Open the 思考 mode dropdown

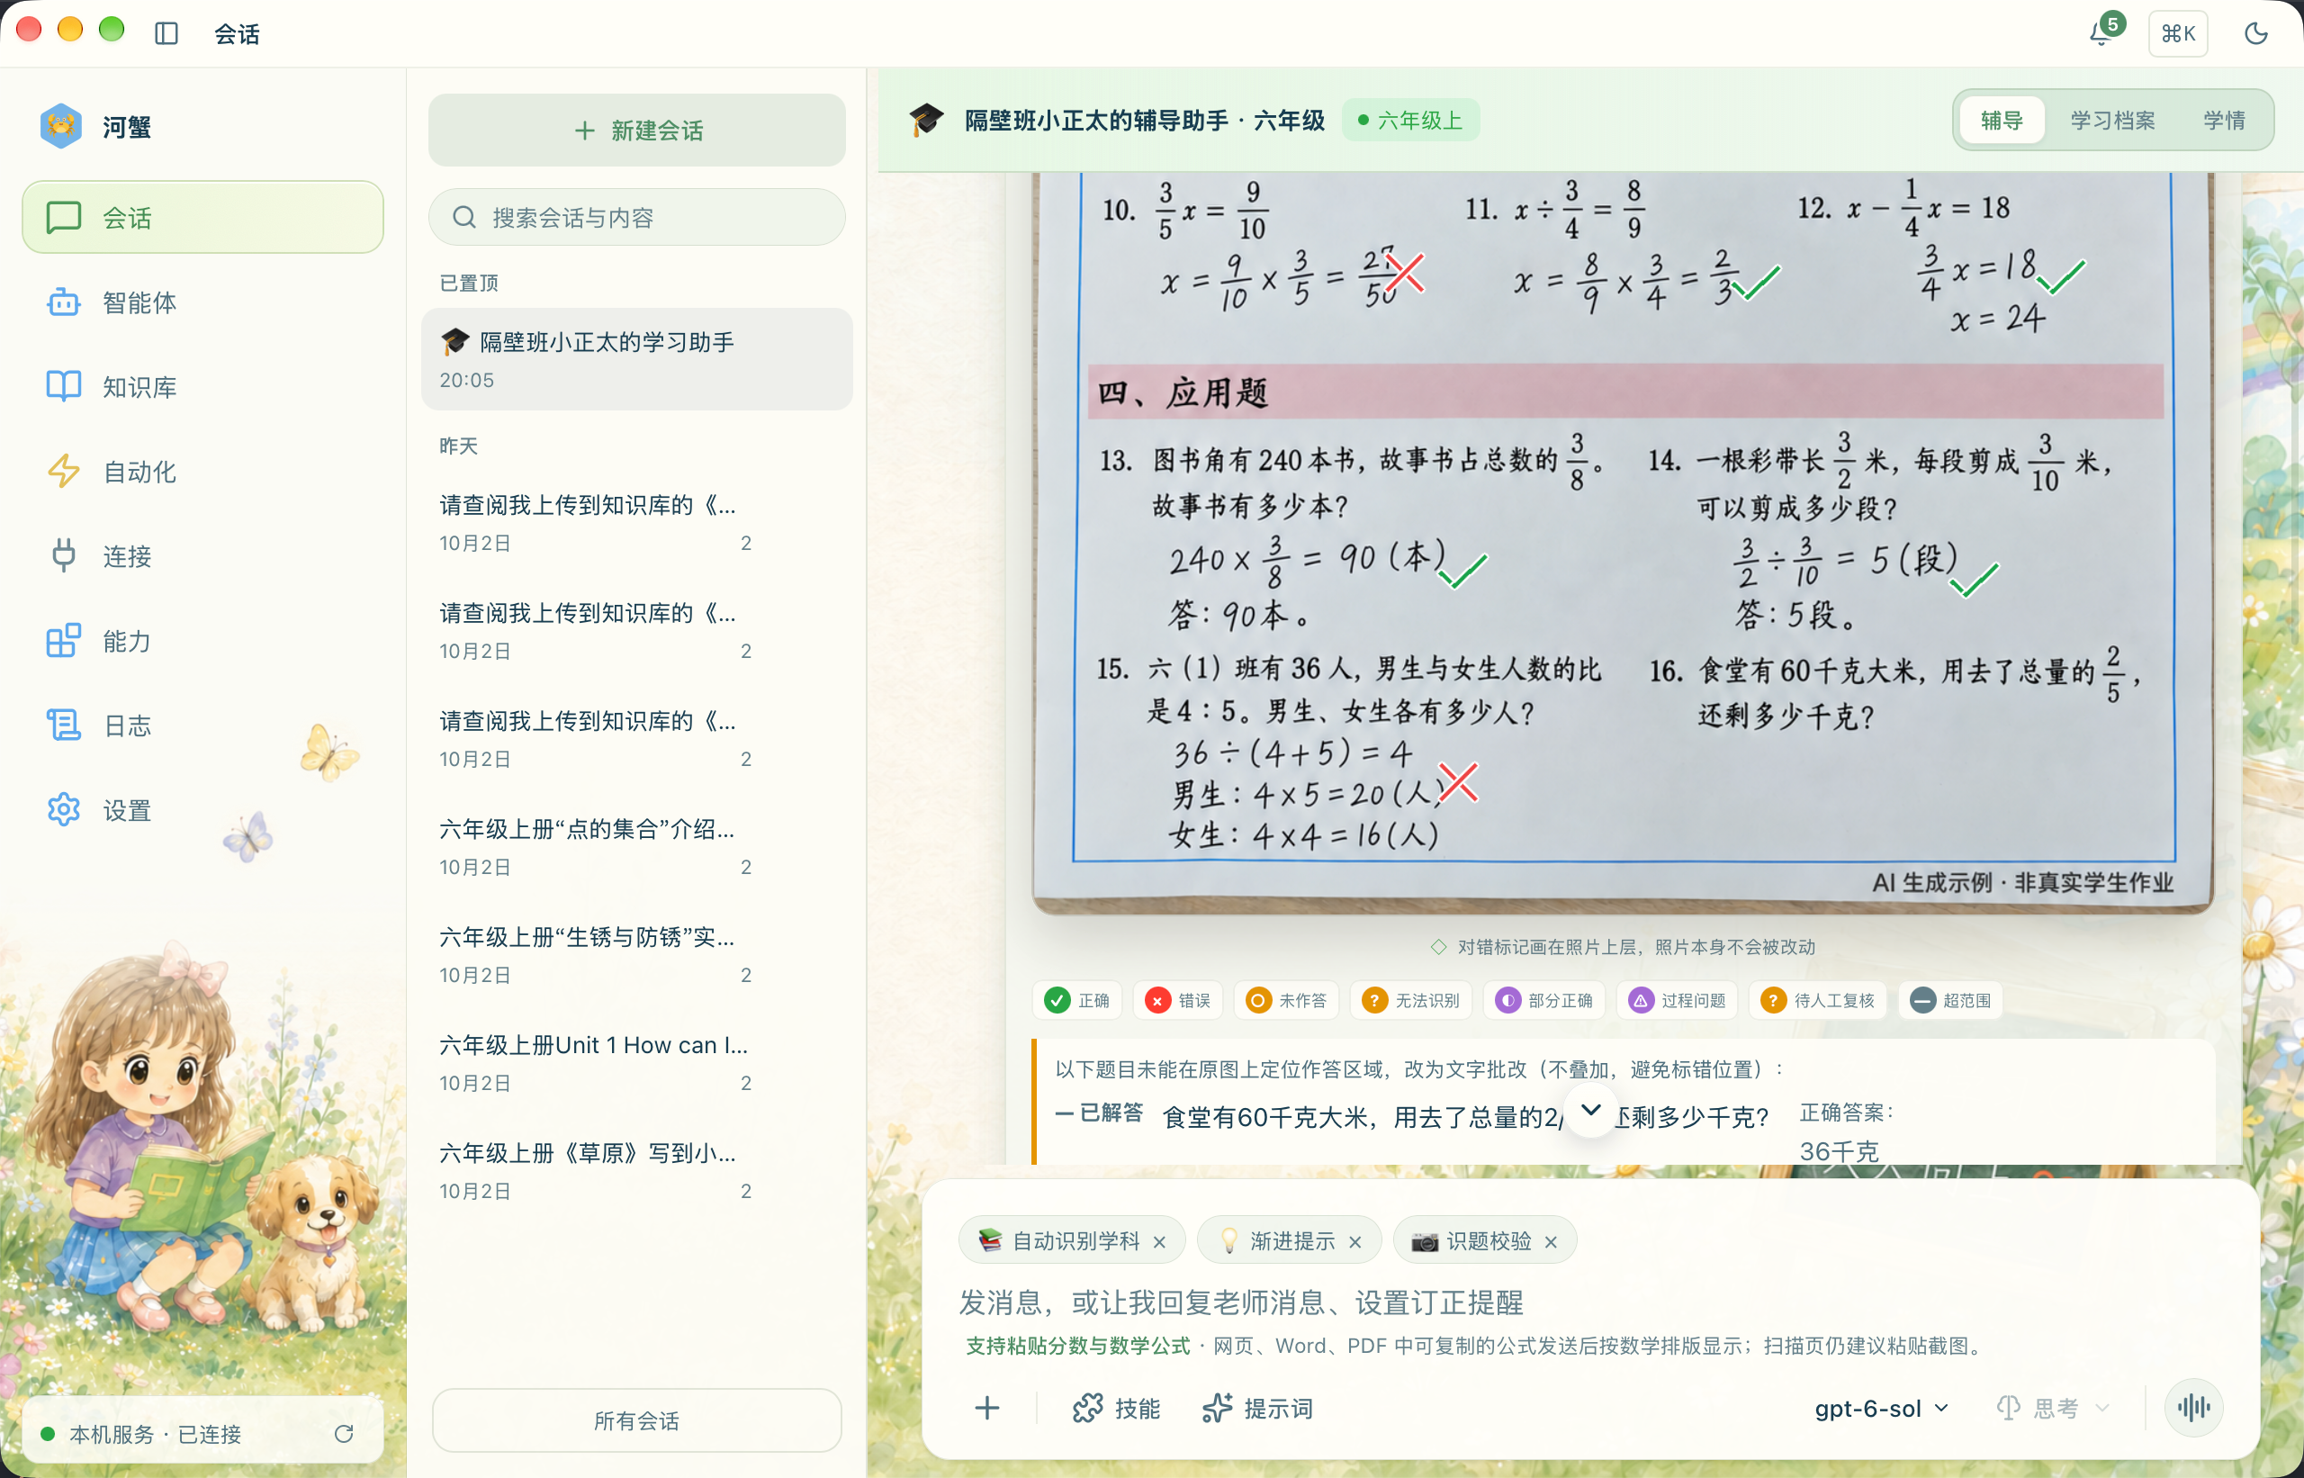coord(2054,1408)
